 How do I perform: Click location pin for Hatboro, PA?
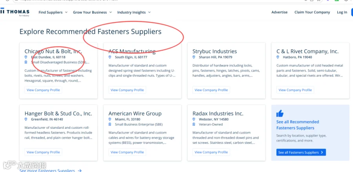pyautogui.click(x=278, y=57)
